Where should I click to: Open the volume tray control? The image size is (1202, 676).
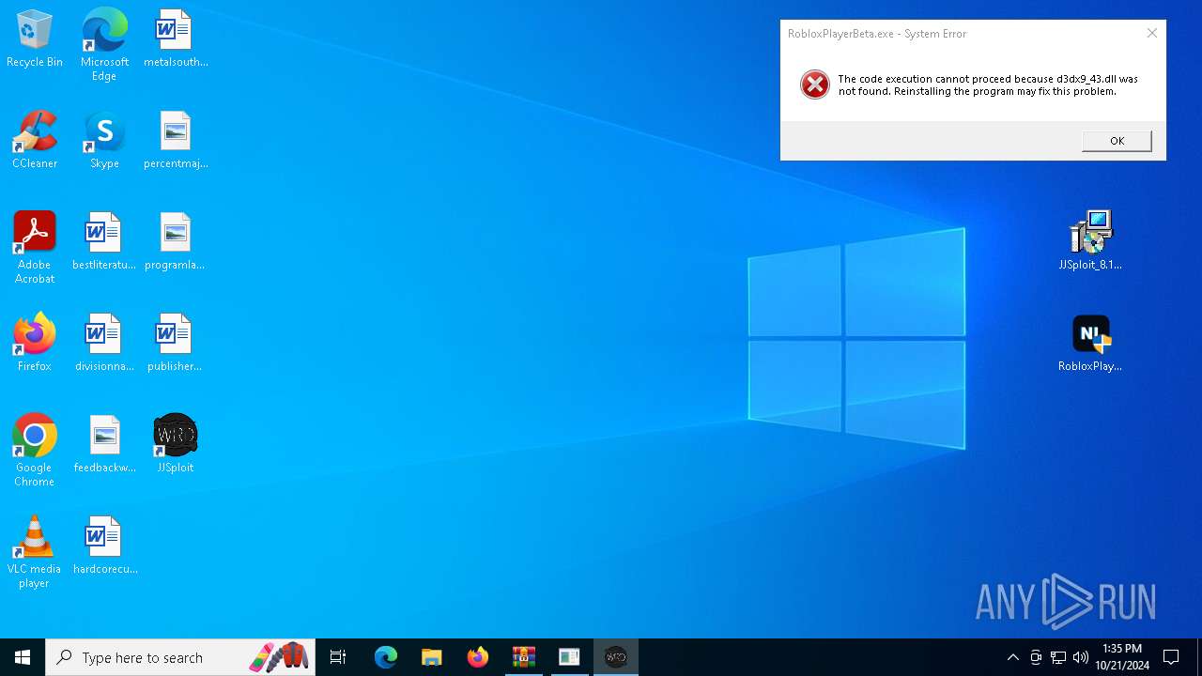(x=1081, y=657)
